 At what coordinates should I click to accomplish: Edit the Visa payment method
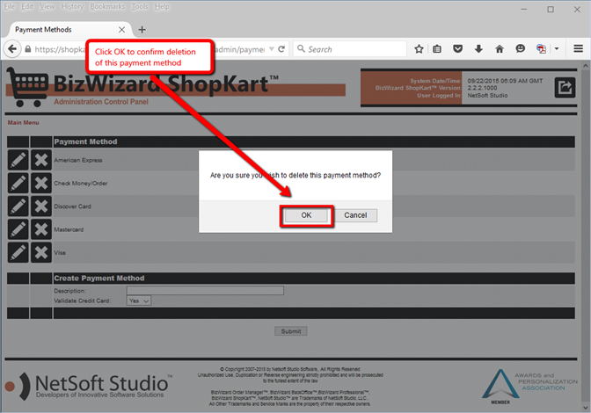click(x=18, y=252)
